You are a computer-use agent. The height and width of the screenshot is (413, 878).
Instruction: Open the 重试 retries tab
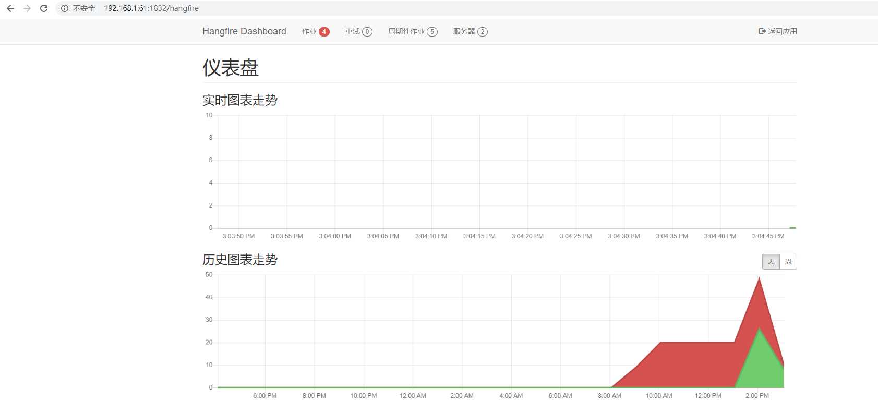pyautogui.click(x=358, y=31)
